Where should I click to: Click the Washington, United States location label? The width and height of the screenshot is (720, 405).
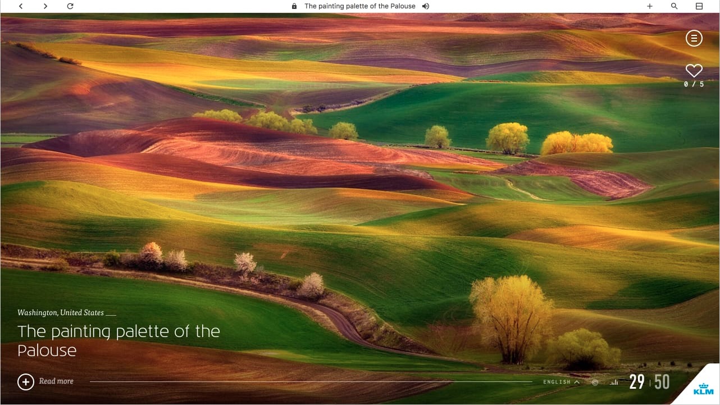coord(61,313)
